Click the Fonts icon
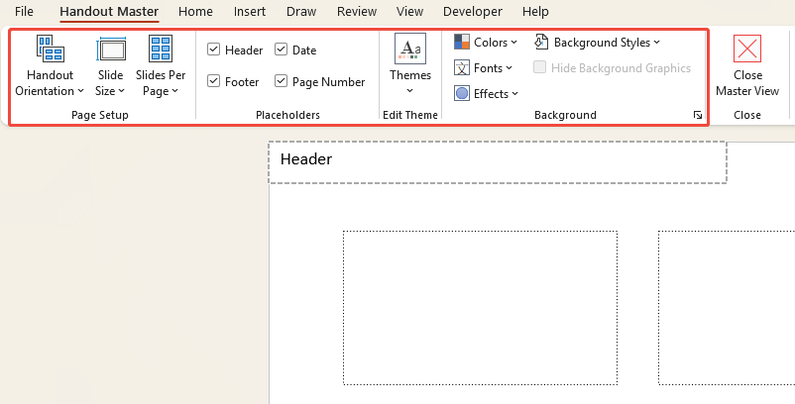 click(x=462, y=68)
